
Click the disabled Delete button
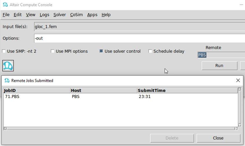click(x=172, y=138)
